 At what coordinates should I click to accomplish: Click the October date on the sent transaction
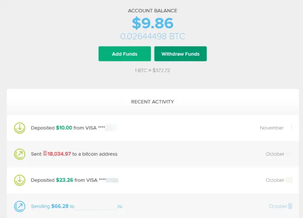tap(275, 154)
